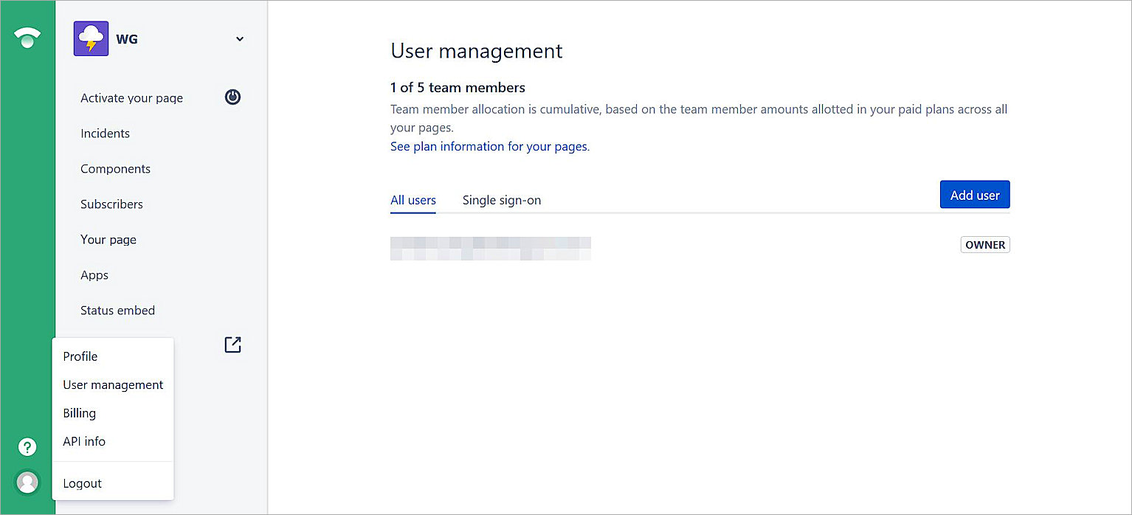Switch to the Single sign-on tab
This screenshot has width=1132, height=515.
pyautogui.click(x=502, y=200)
